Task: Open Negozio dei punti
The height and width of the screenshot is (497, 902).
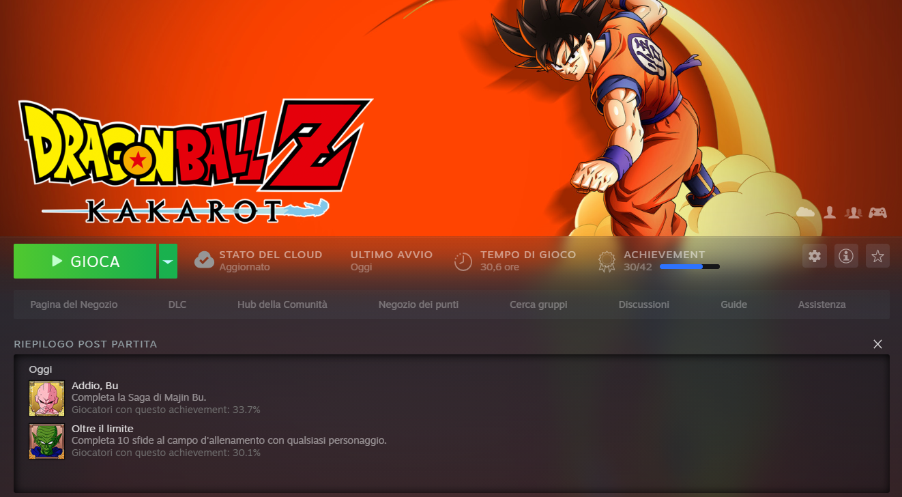Action: click(418, 304)
